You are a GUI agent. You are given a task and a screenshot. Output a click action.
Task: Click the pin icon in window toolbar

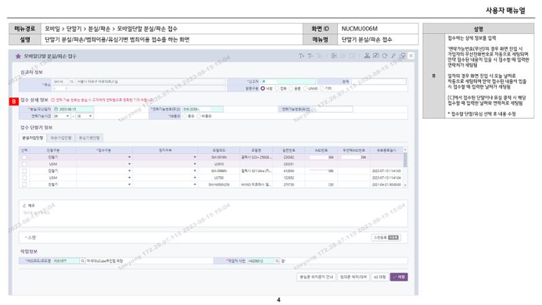pyautogui.click(x=394, y=56)
